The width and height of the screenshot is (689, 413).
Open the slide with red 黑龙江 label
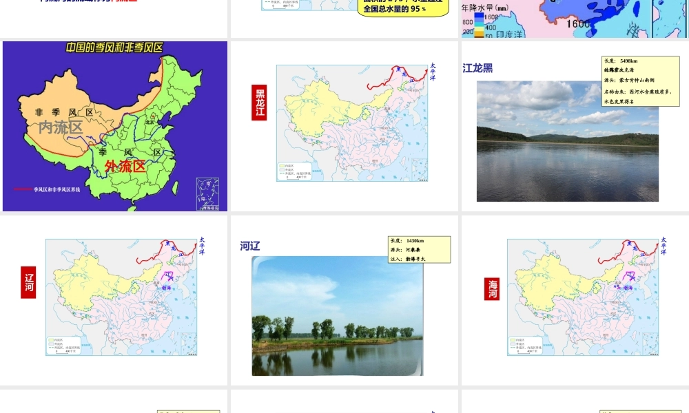click(x=344, y=126)
